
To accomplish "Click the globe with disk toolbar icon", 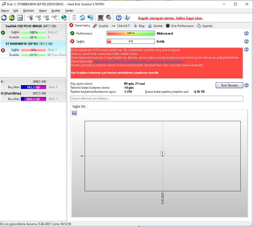I will tap(64, 18).
